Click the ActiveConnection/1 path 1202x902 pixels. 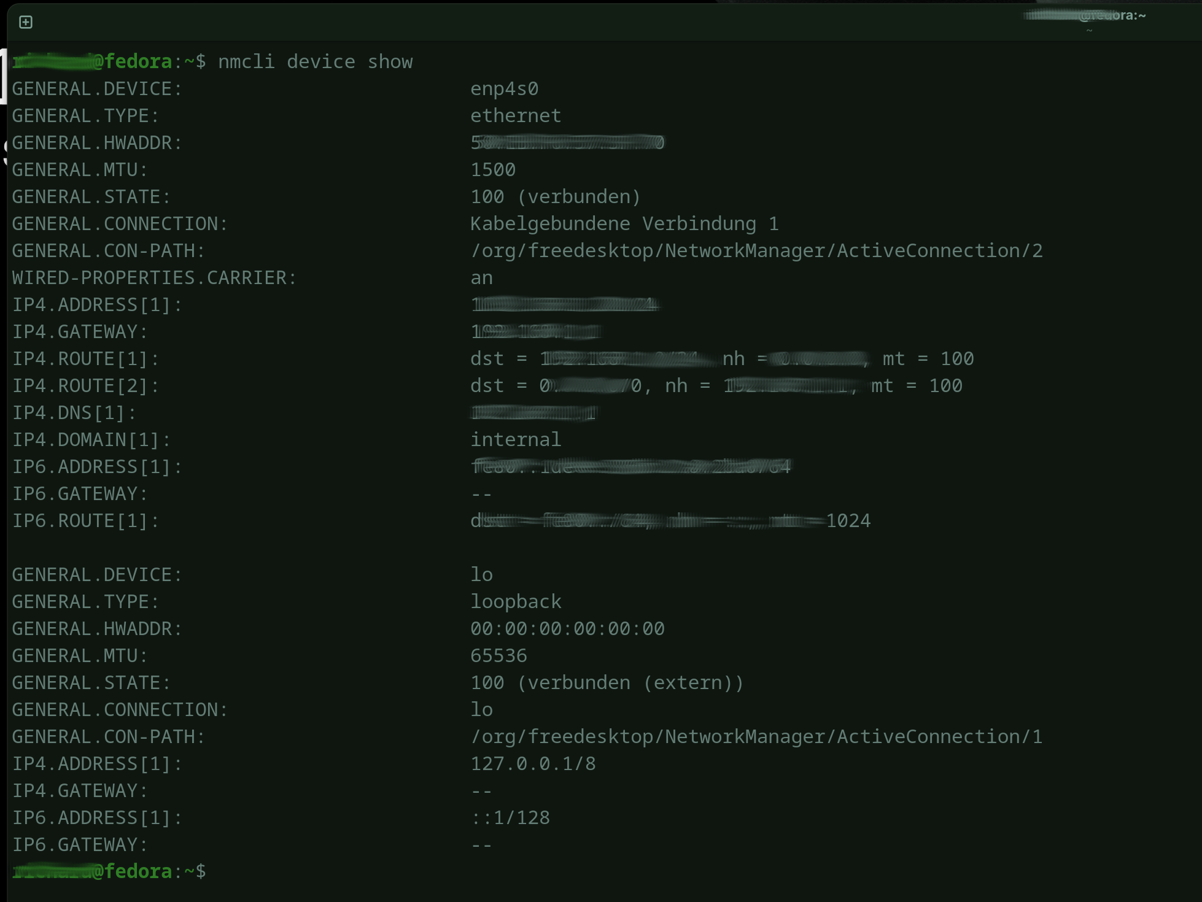(x=756, y=737)
